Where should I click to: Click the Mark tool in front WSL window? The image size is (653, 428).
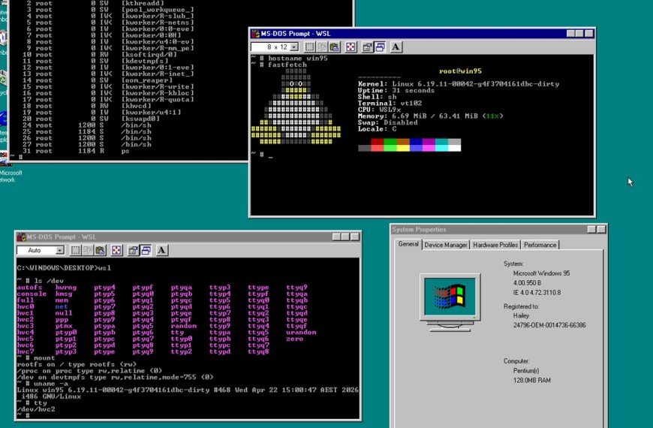[309, 47]
